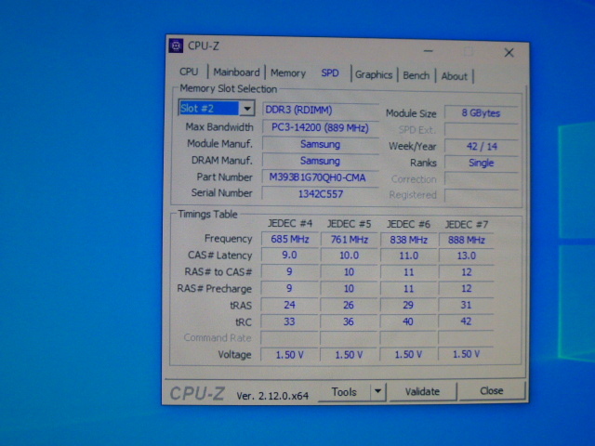595x446 pixels.
Task: Click the CAS# Latency 11.0 cell
Action: point(408,256)
